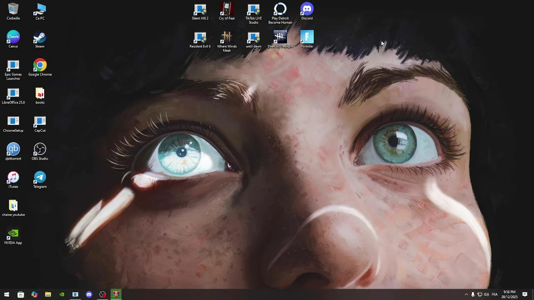Select the LibreOffice 25.8 shortcut
The image size is (534, 300).
(13, 96)
